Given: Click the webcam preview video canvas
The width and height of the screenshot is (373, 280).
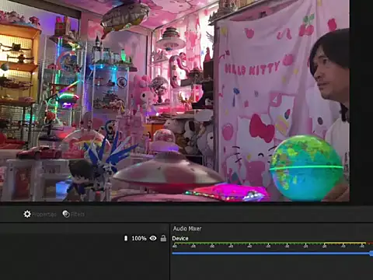Looking at the screenshot, I should 175,100.
